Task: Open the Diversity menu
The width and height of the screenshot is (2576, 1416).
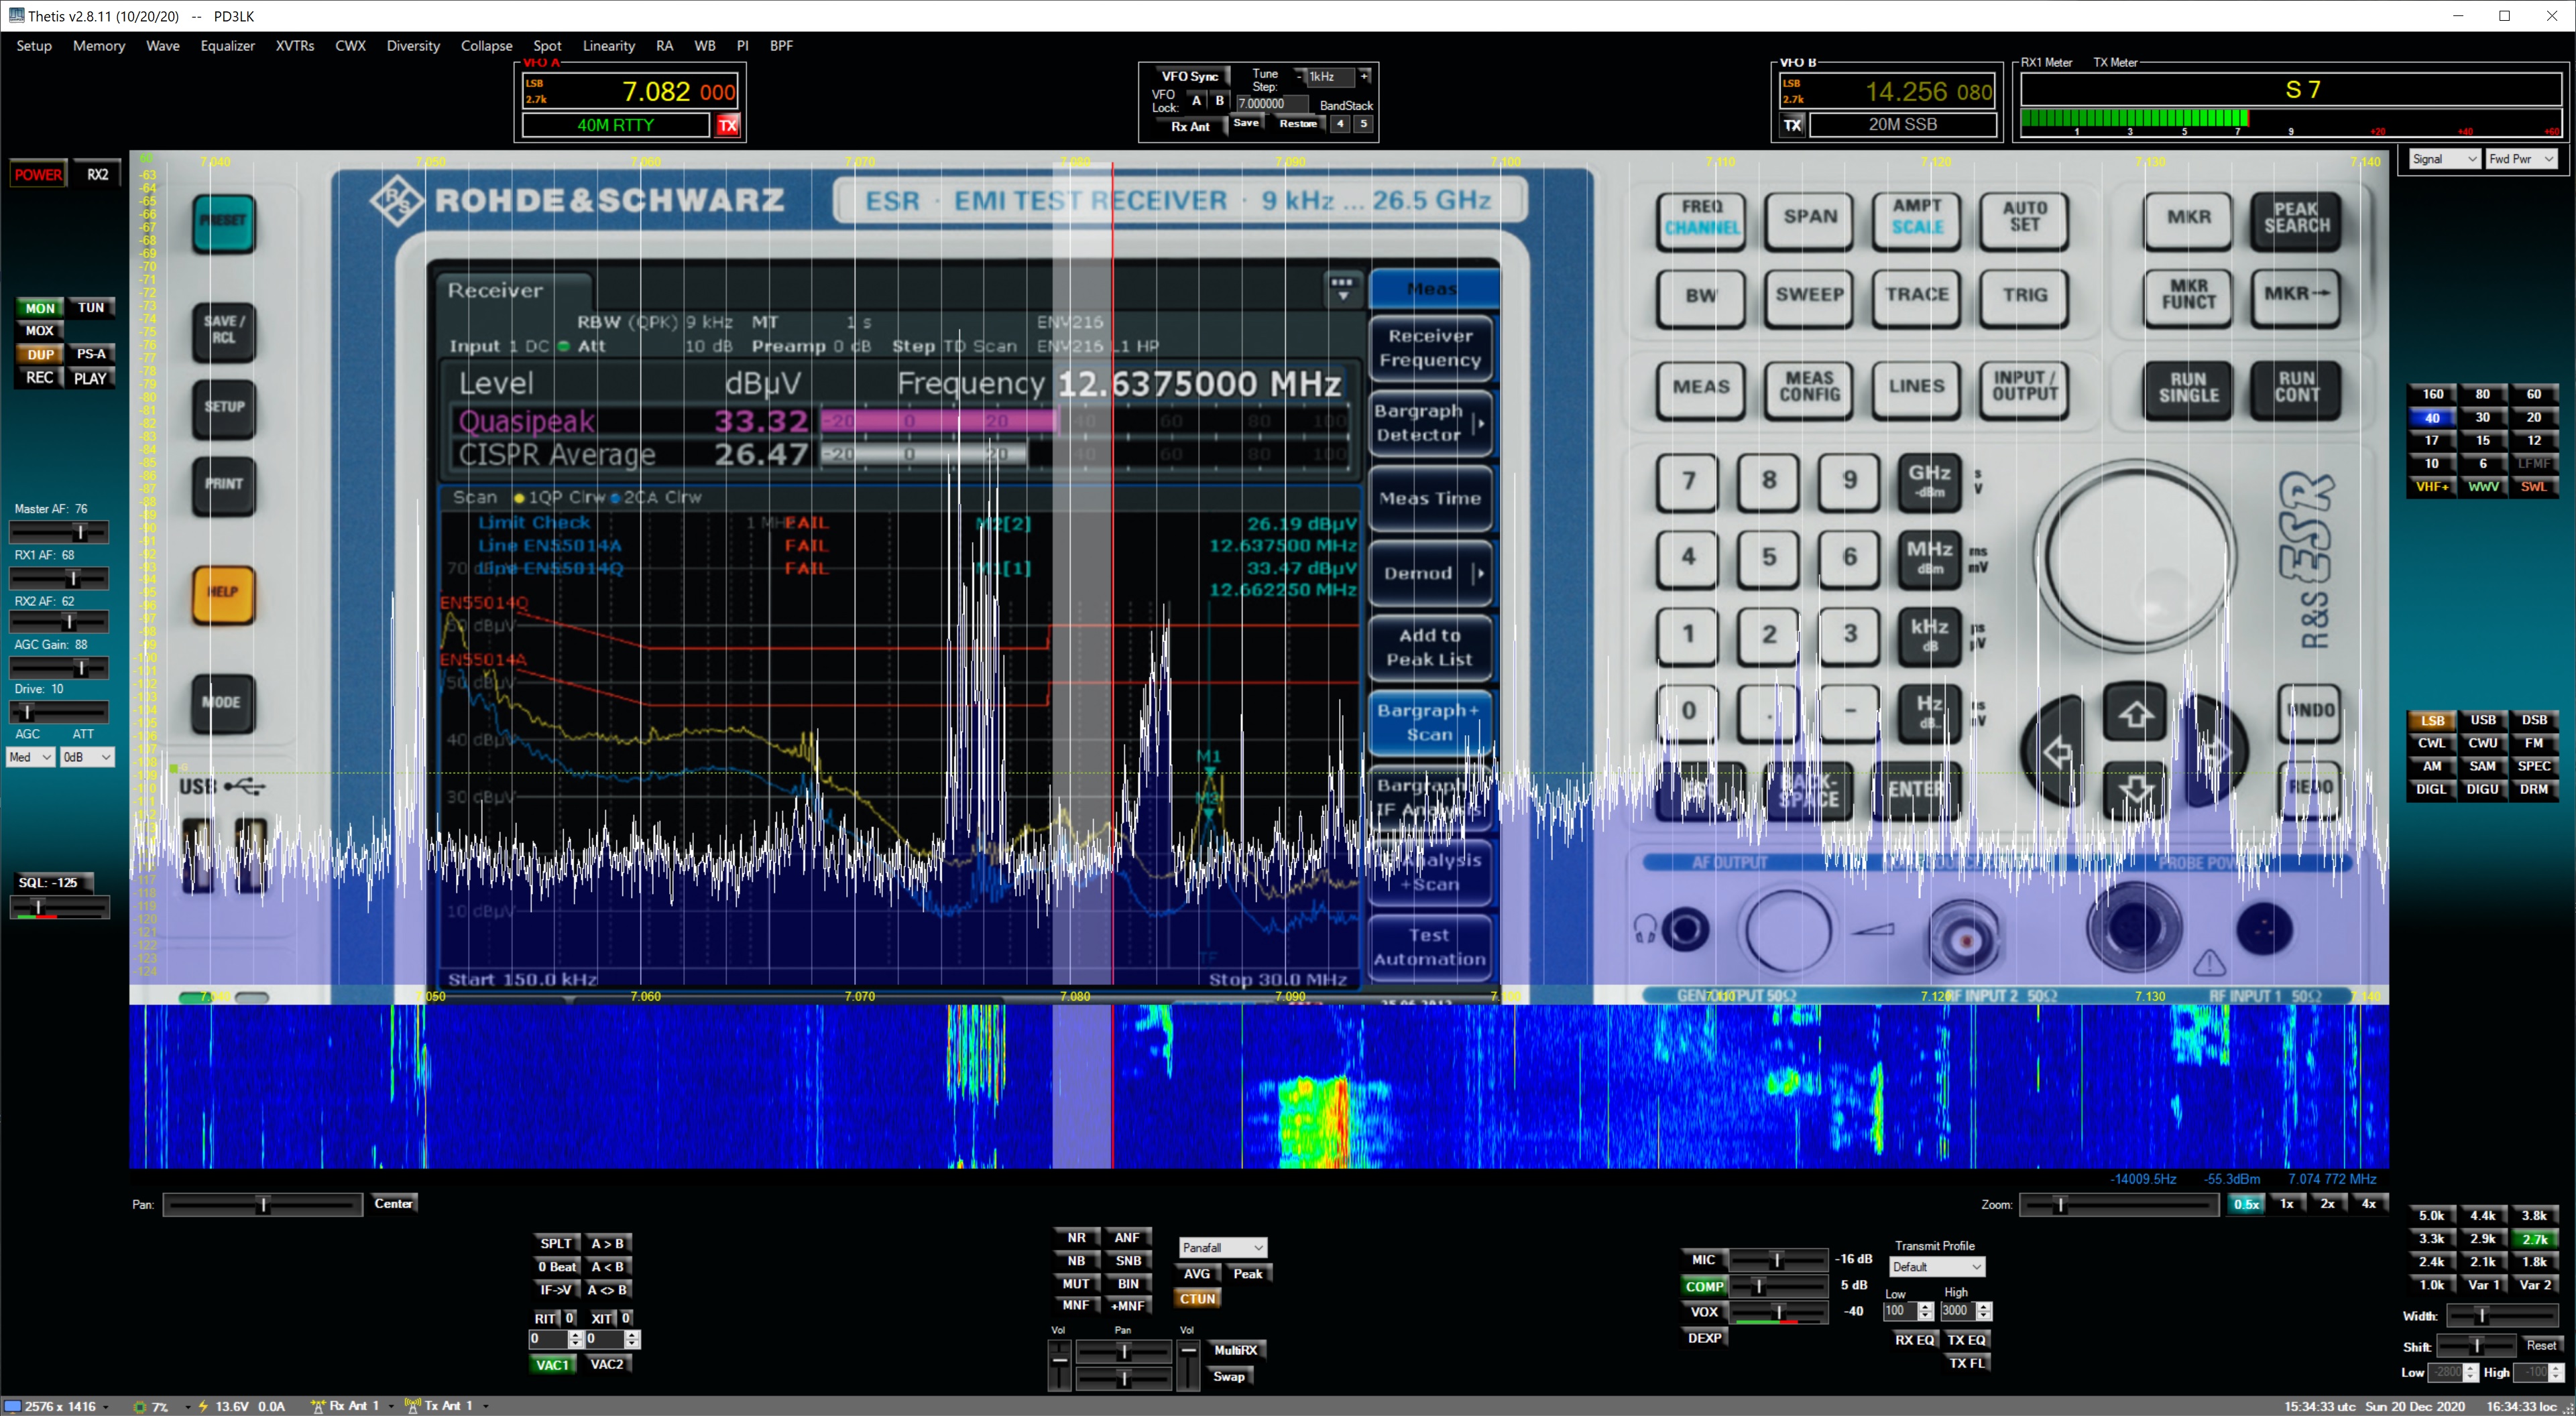Action: tap(413, 46)
